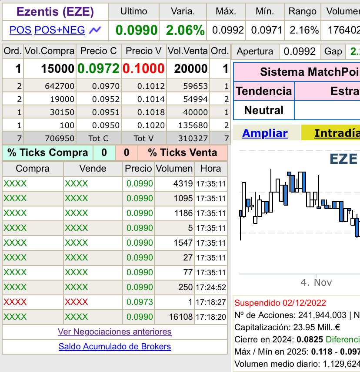Click the % Ticks Venta label

pos(182,153)
